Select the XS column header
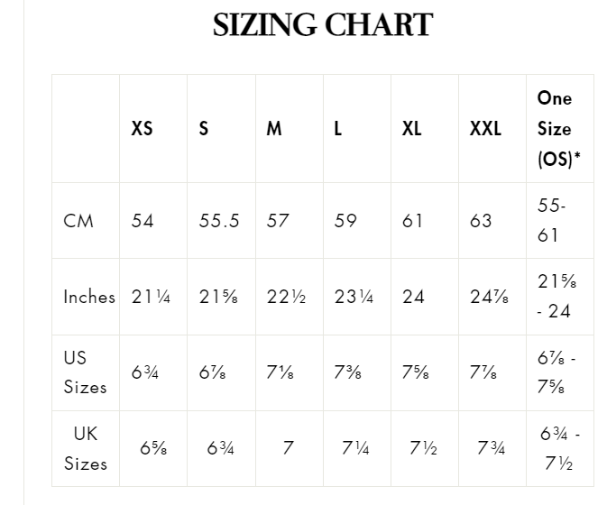607x505 pixels. tap(143, 128)
